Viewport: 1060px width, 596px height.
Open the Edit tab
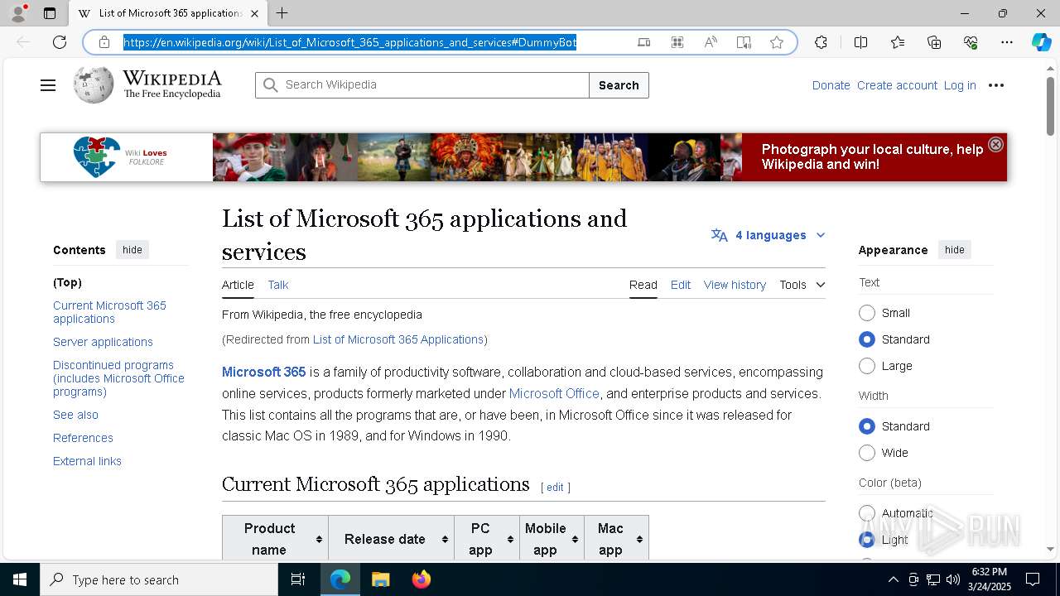click(x=681, y=285)
